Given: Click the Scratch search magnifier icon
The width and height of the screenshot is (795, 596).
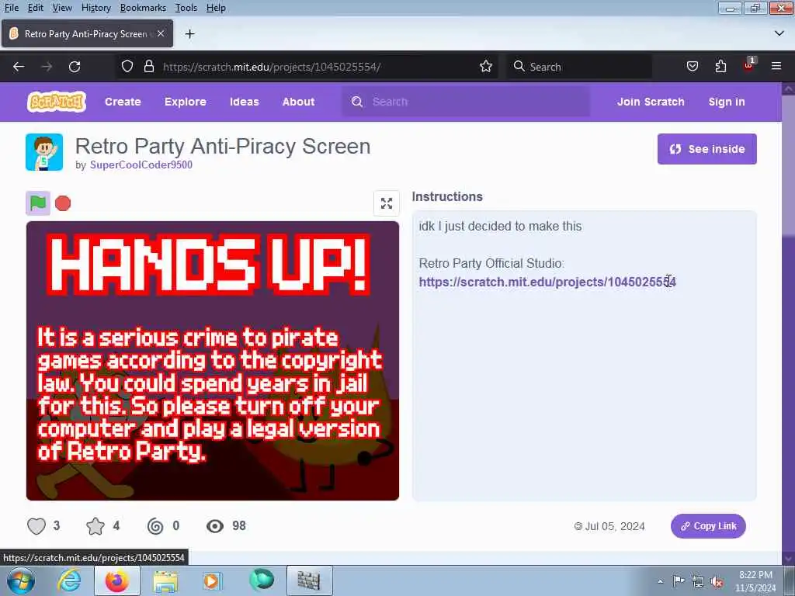Looking at the screenshot, I should (357, 102).
